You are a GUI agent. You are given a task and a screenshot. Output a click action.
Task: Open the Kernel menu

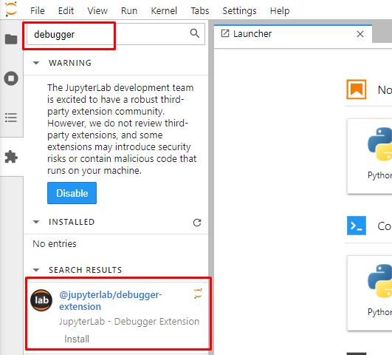pyautogui.click(x=164, y=11)
